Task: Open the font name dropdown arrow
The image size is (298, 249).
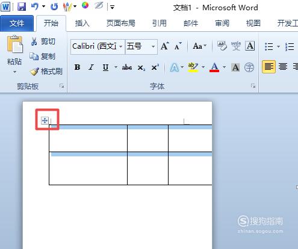Action: point(121,46)
